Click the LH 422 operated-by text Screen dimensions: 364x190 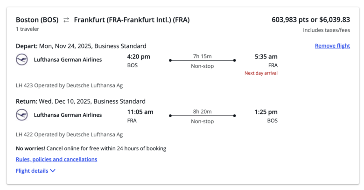(69, 134)
